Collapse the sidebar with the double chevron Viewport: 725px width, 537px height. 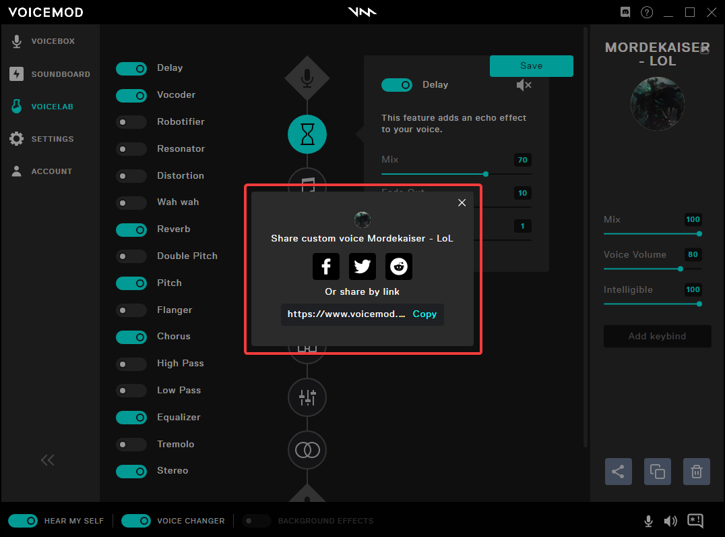pos(48,460)
